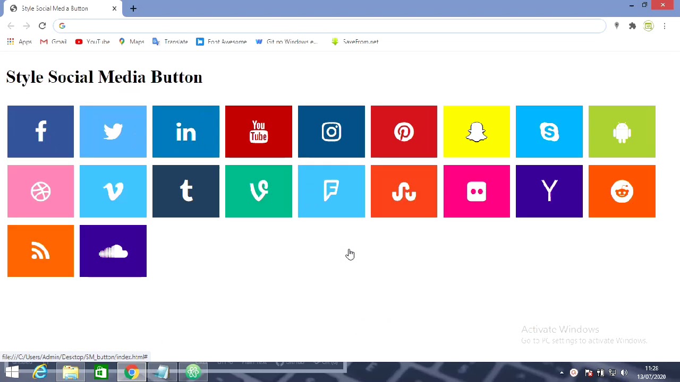Open the Apps bookmark
Viewport: 680px width, 382px height.
pos(20,41)
